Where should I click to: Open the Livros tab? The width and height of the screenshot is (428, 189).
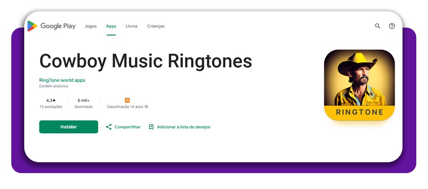click(132, 26)
